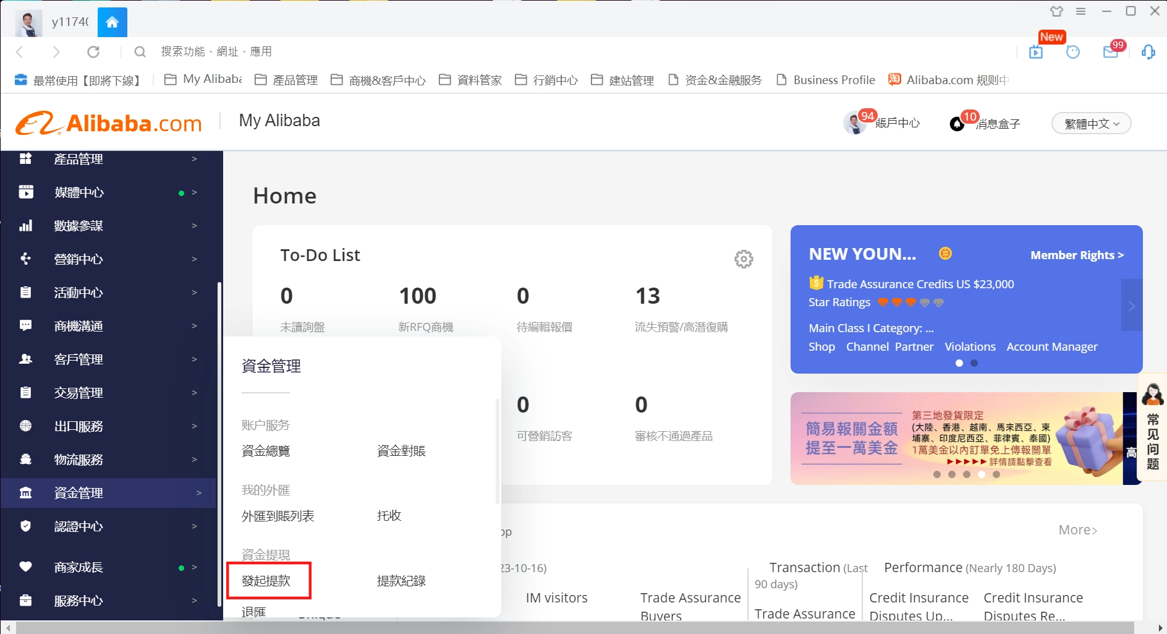The width and height of the screenshot is (1167, 634).
Task: Click the blue home tab icon
Action: pyautogui.click(x=112, y=22)
